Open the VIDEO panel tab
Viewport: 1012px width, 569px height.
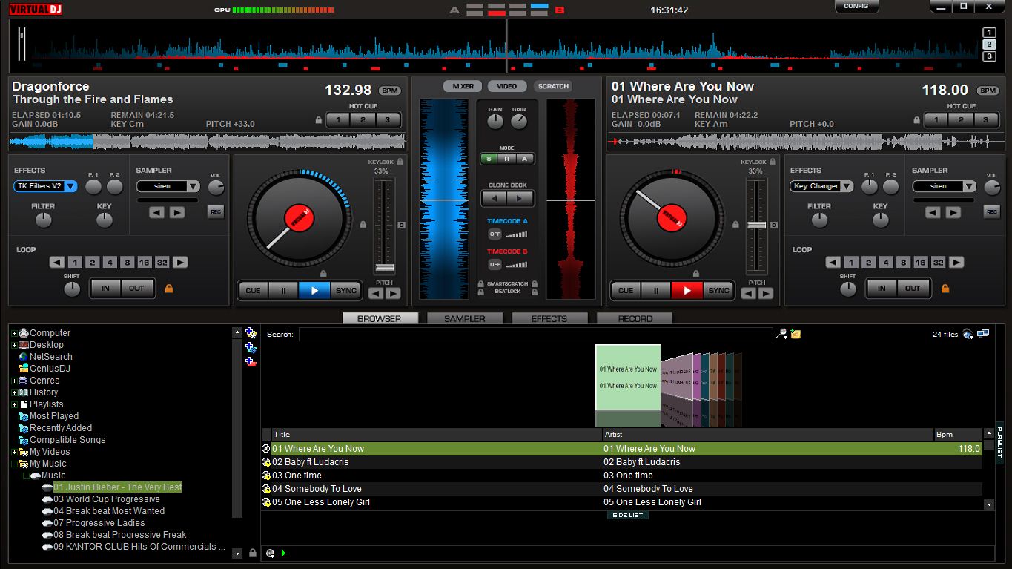tap(507, 86)
